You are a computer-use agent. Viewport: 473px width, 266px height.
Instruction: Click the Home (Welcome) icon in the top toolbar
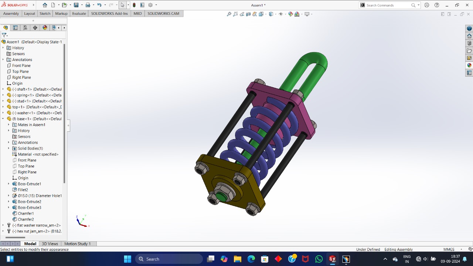coord(45,5)
